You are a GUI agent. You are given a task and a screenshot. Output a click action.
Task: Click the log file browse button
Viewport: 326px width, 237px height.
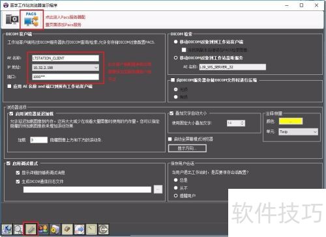point(158,189)
